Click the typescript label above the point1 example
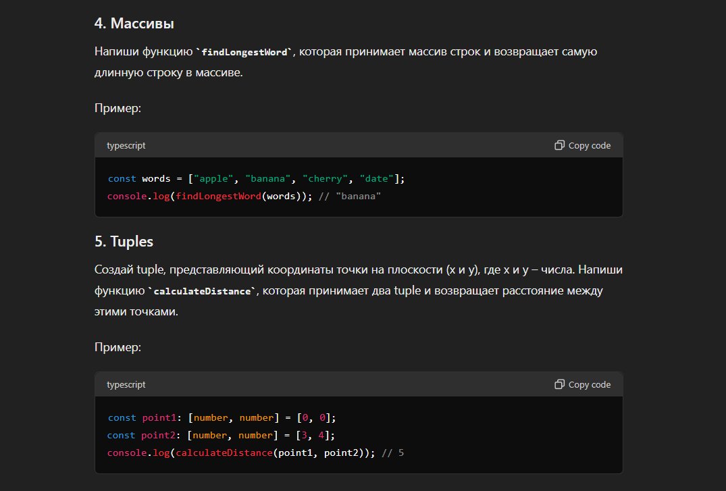This screenshot has height=491, width=726. (126, 384)
